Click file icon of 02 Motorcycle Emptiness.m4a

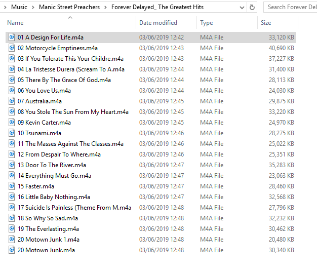coord(12,48)
